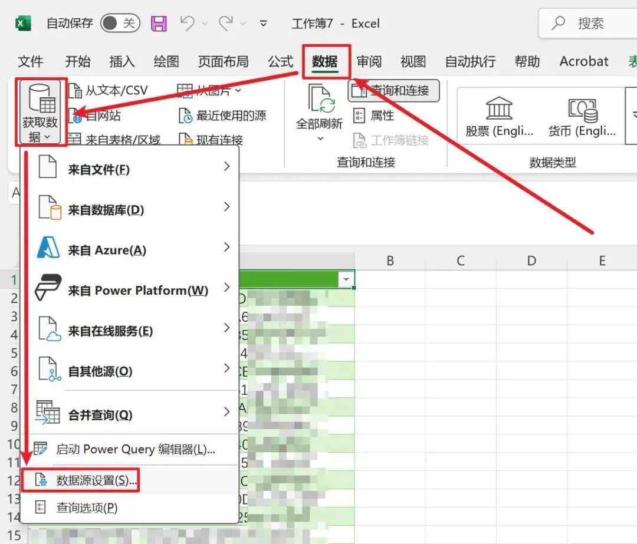The height and width of the screenshot is (544, 637).
Task: Click the query options list icon
Action: [x=40, y=507]
